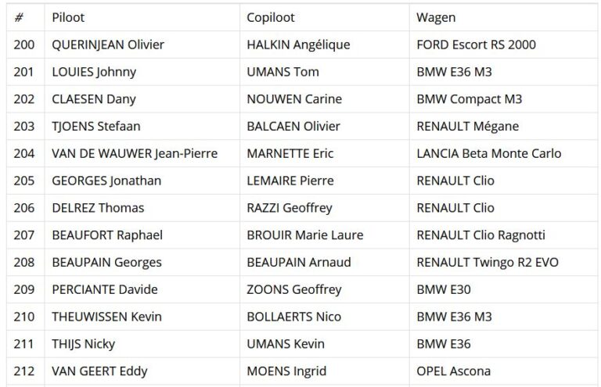This screenshot has height=387, width=601.
Task: Click VAN DE WAUWER Jean-Pierre
Action: (x=135, y=153)
